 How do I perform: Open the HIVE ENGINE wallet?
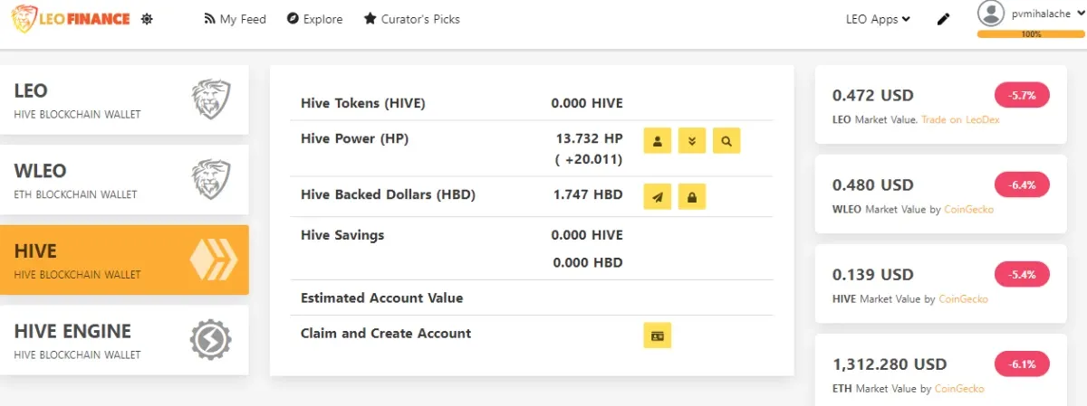pyautogui.click(x=124, y=340)
